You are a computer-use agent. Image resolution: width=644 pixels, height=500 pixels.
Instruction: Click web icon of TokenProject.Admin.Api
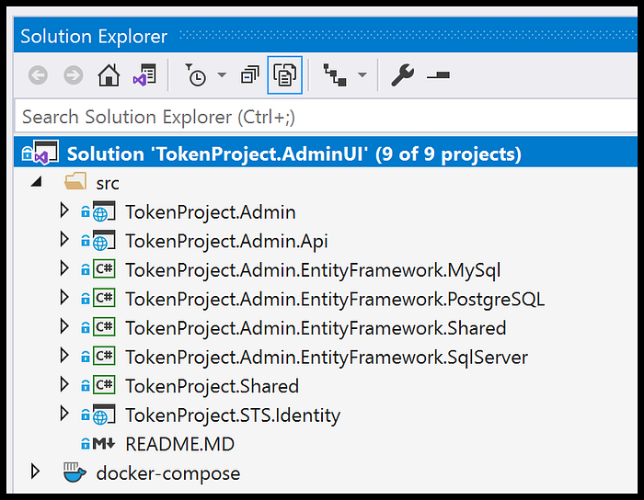(103, 241)
